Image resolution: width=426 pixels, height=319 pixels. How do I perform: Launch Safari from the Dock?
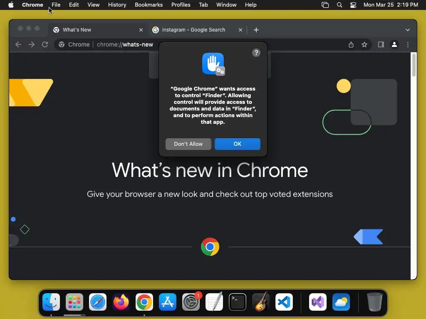[x=98, y=302]
